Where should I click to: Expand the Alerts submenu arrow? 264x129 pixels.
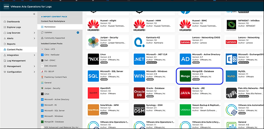[x=34, y=38]
